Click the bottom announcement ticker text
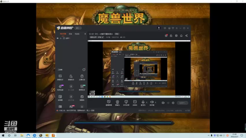The image size is (246, 138). 77,110
